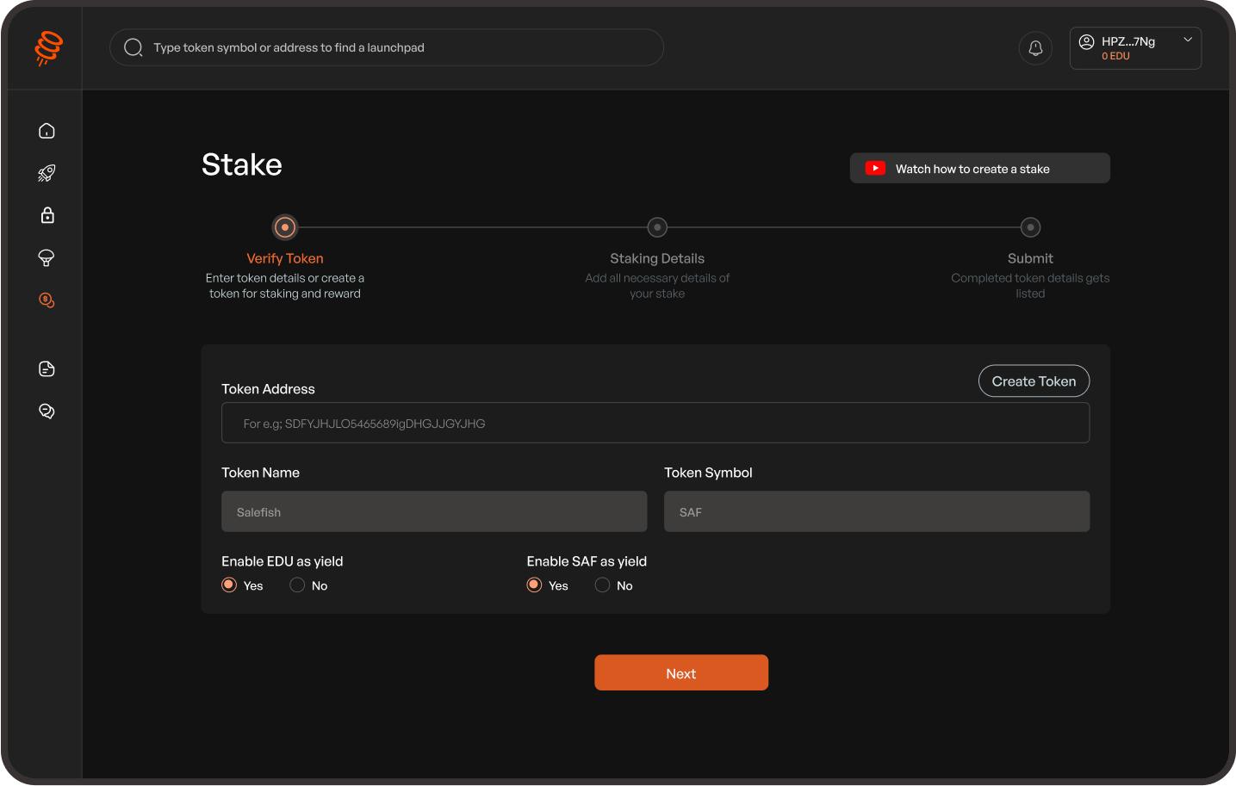This screenshot has height=786, width=1236.
Task: Click the user avatar in the wallet dropdown
Action: [x=1087, y=41]
